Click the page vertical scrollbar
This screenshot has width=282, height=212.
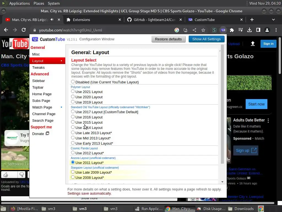click(280, 55)
